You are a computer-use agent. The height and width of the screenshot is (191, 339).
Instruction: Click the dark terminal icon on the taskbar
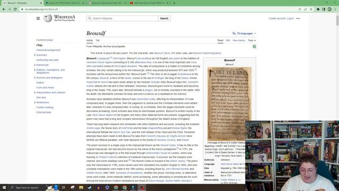[x=133, y=187]
